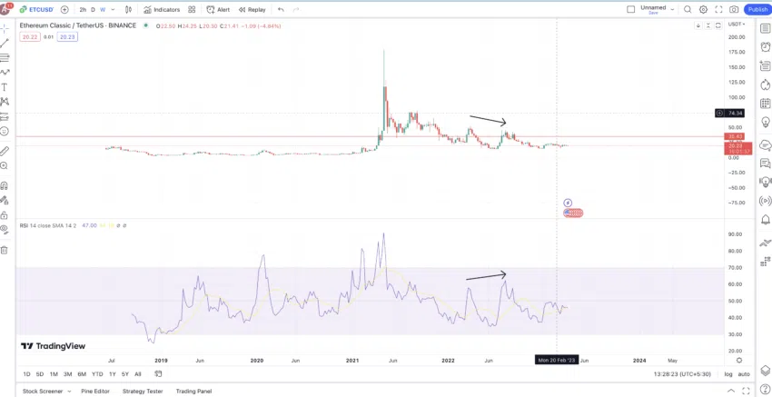The image size is (772, 397).
Task: Undo the last chart action
Action: pyautogui.click(x=281, y=9)
